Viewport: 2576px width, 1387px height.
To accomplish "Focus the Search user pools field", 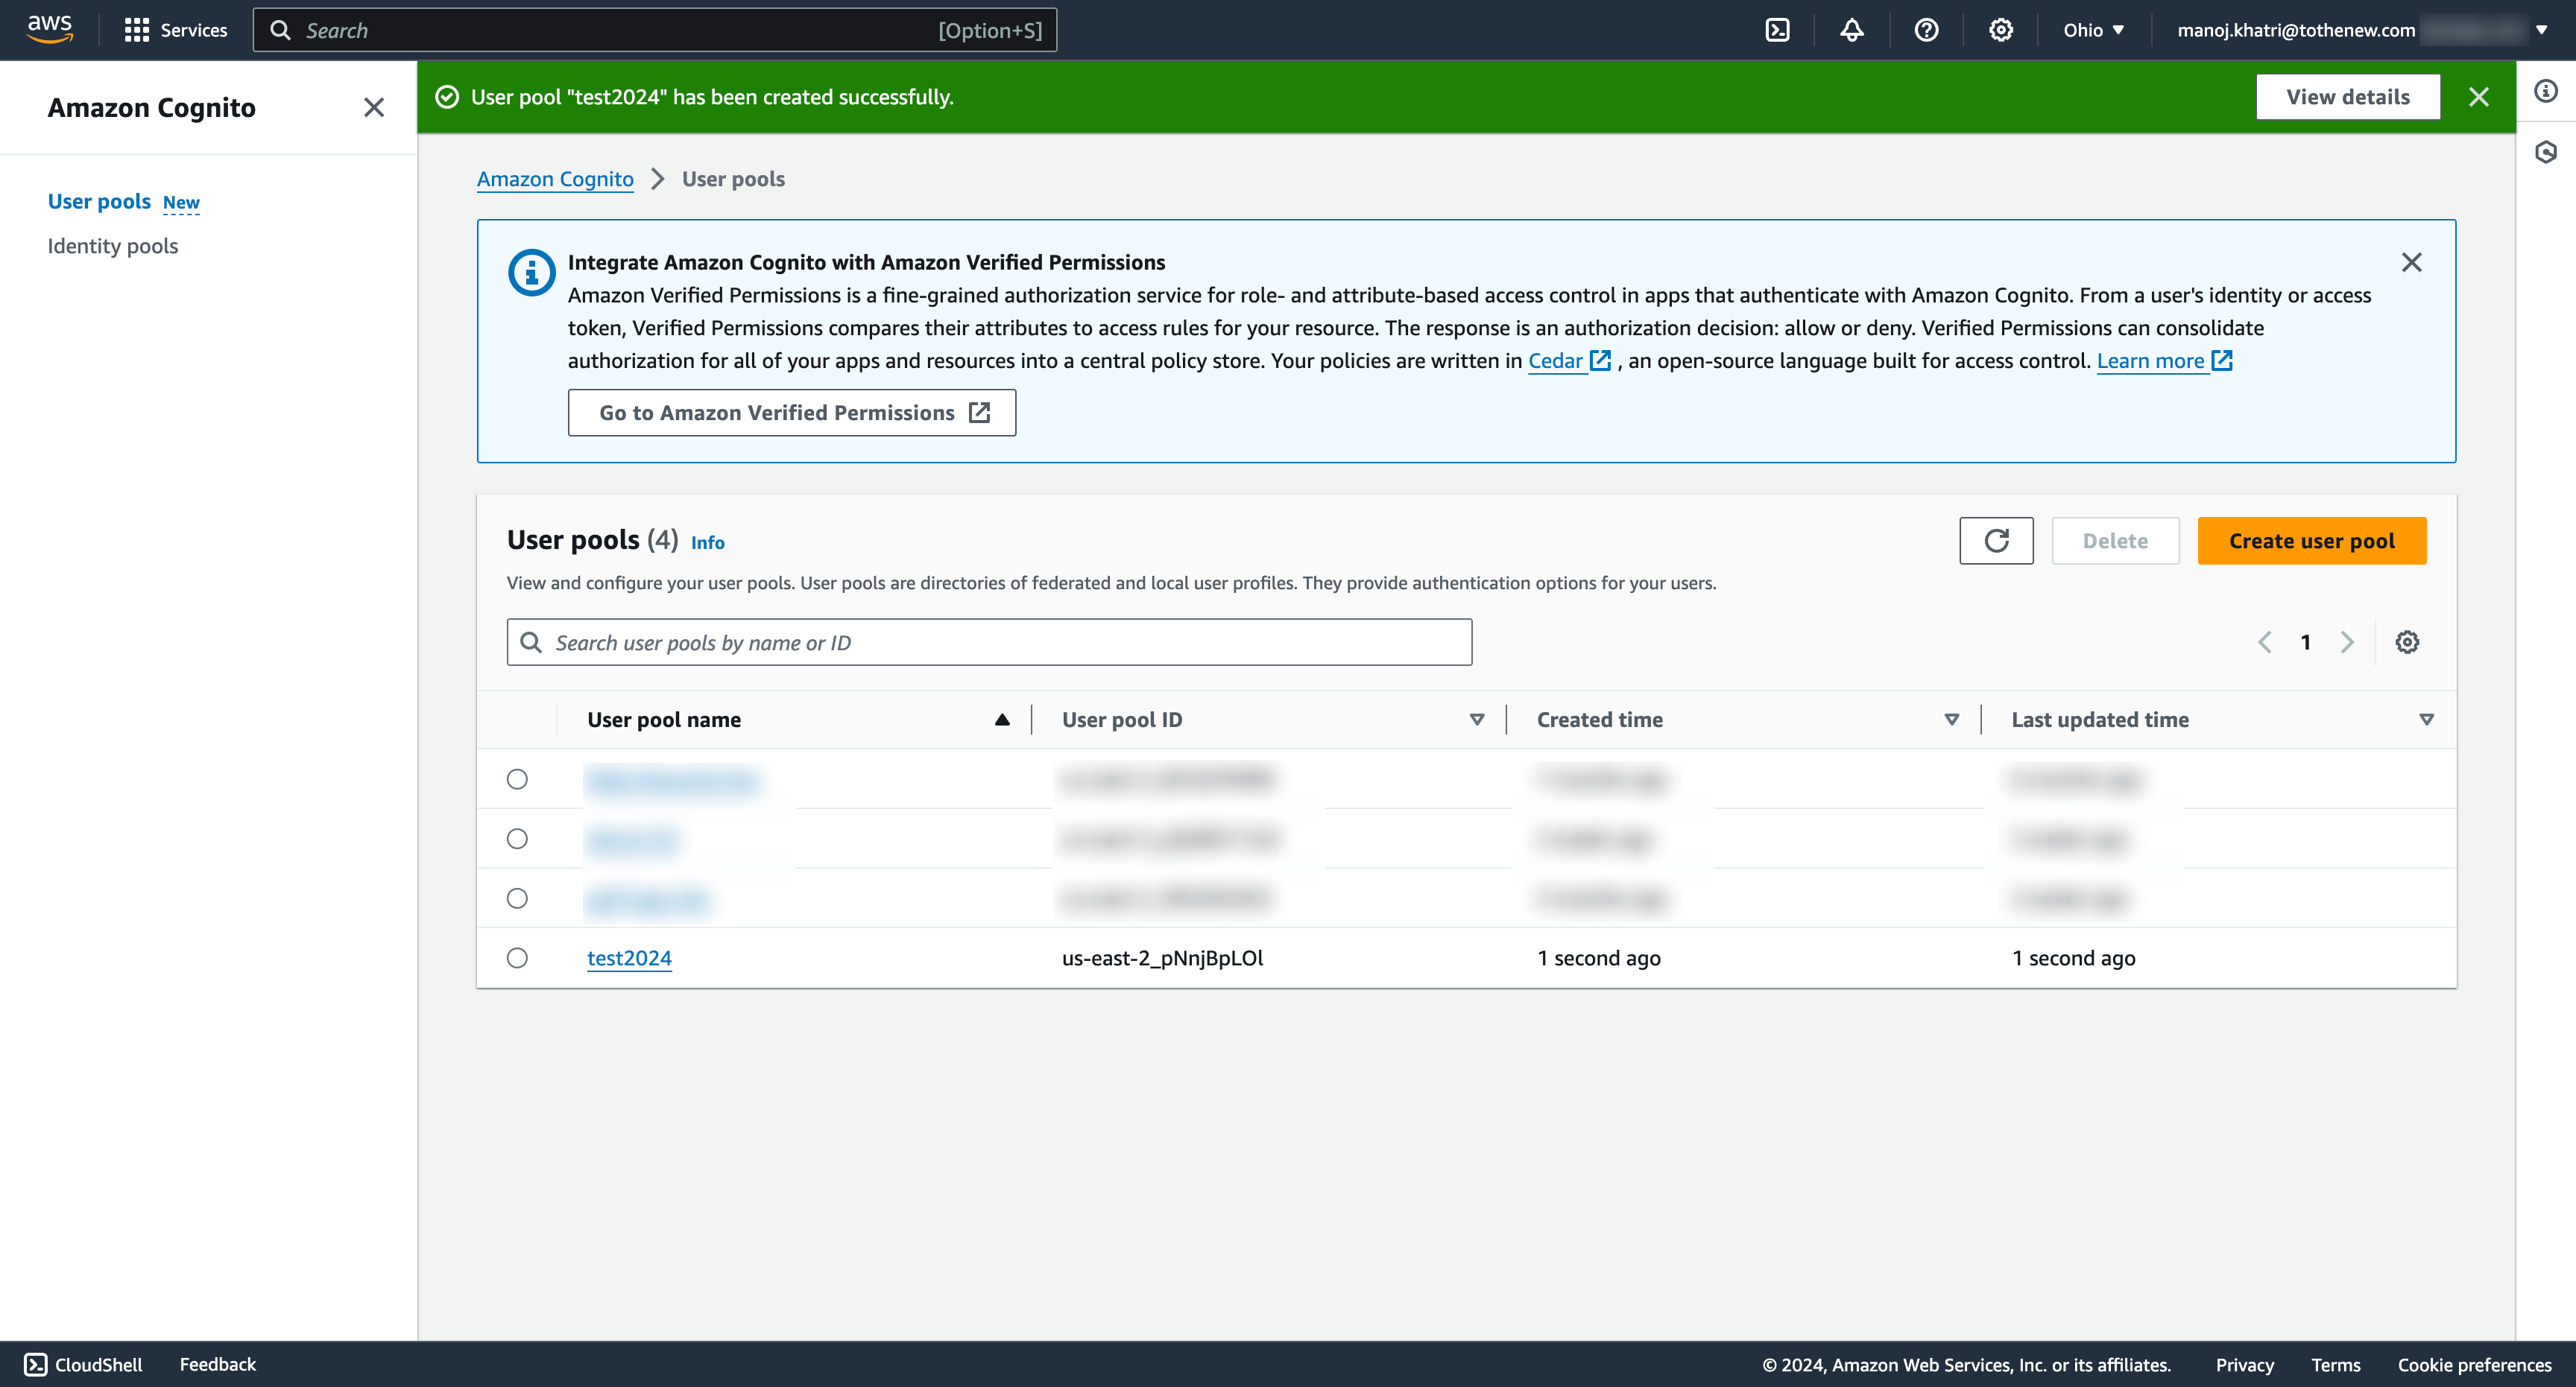I will [x=989, y=641].
